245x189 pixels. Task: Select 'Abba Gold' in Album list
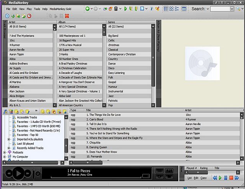click(x=65, y=96)
